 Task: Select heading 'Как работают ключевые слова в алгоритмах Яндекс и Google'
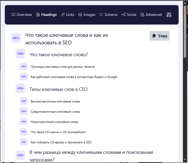(74, 77)
